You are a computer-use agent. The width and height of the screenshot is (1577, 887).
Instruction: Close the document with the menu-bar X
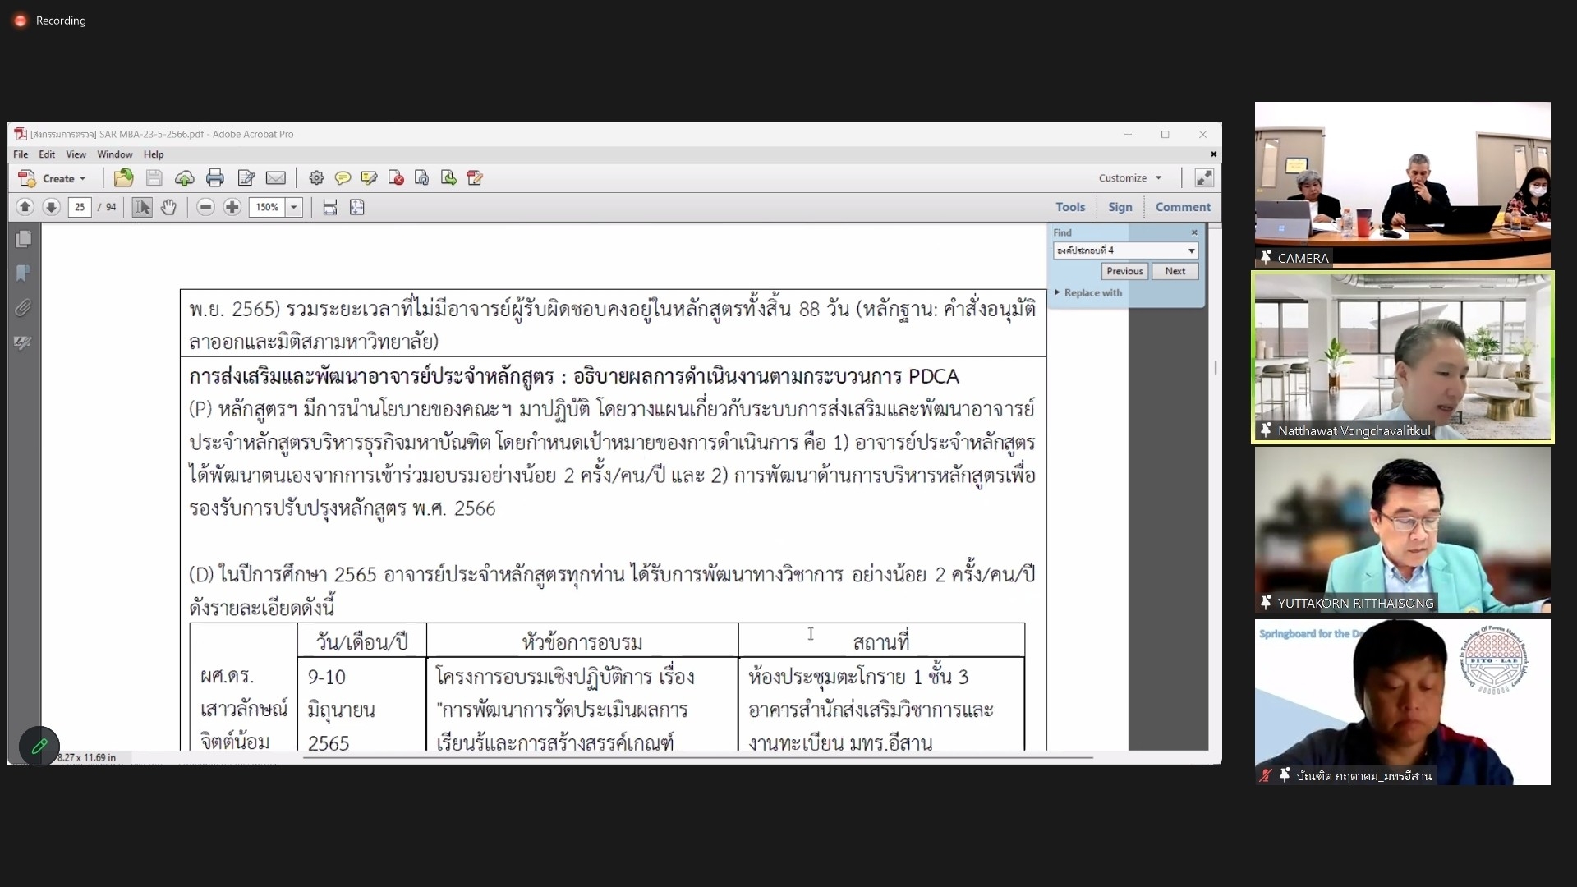(x=1213, y=154)
